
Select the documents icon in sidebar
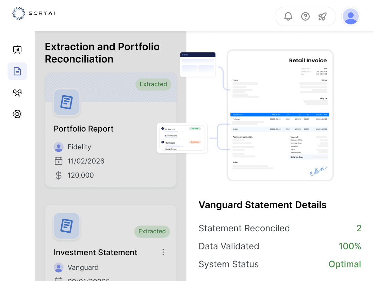click(17, 71)
